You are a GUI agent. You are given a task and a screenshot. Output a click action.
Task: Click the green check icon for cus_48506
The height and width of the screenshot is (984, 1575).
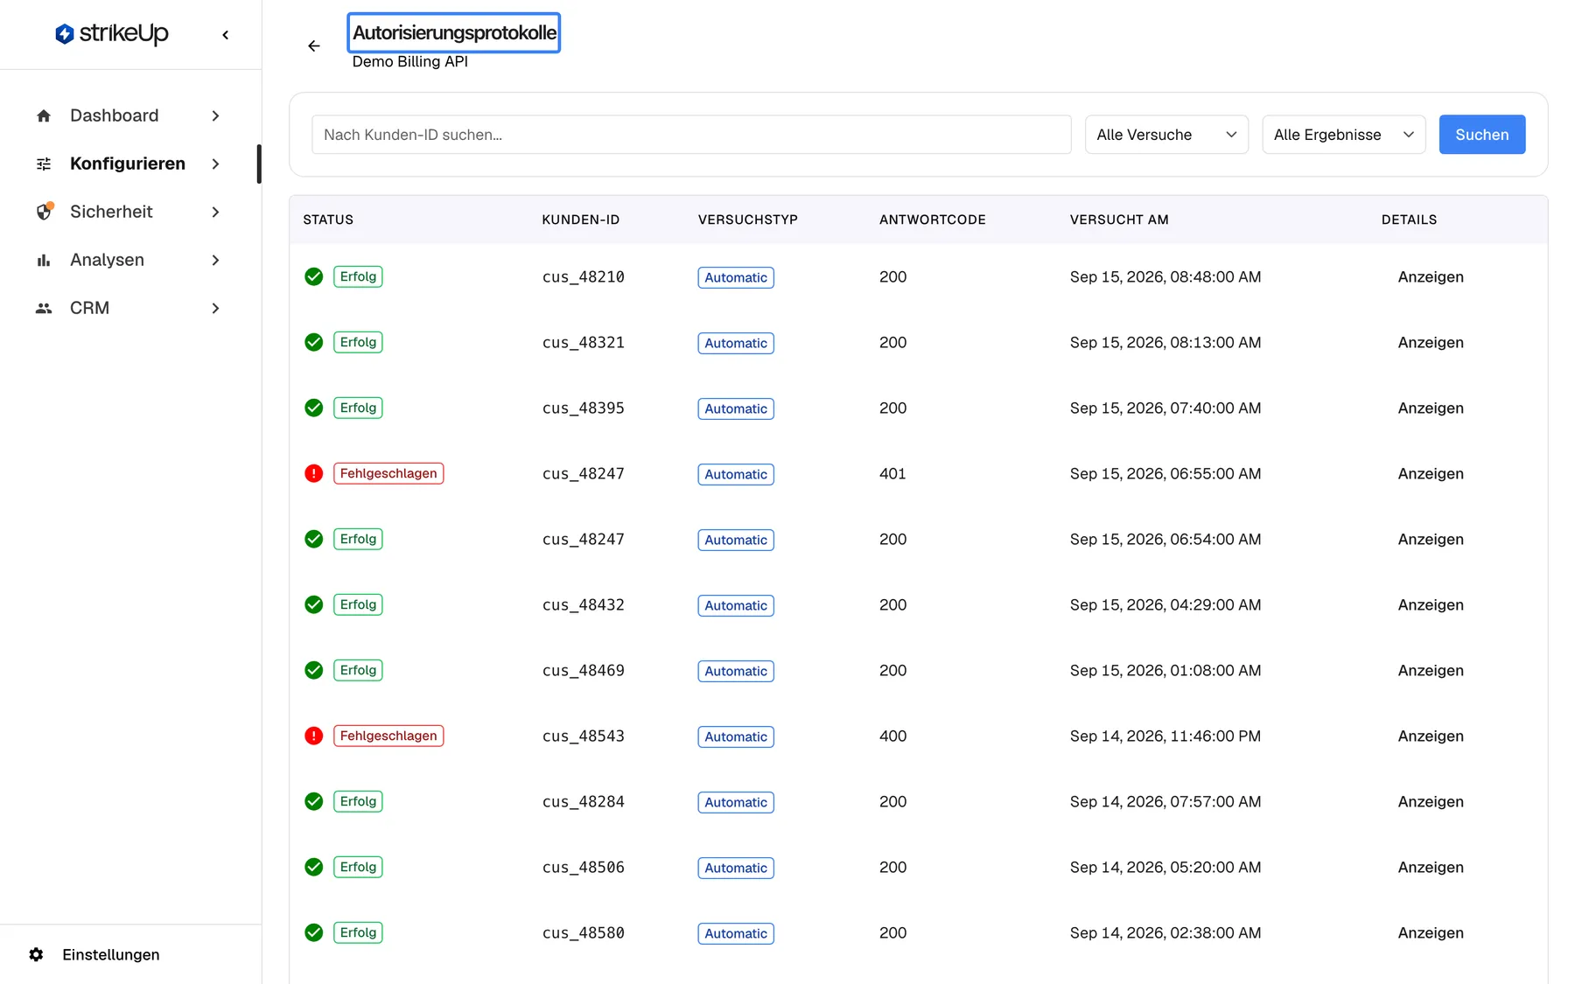(314, 867)
